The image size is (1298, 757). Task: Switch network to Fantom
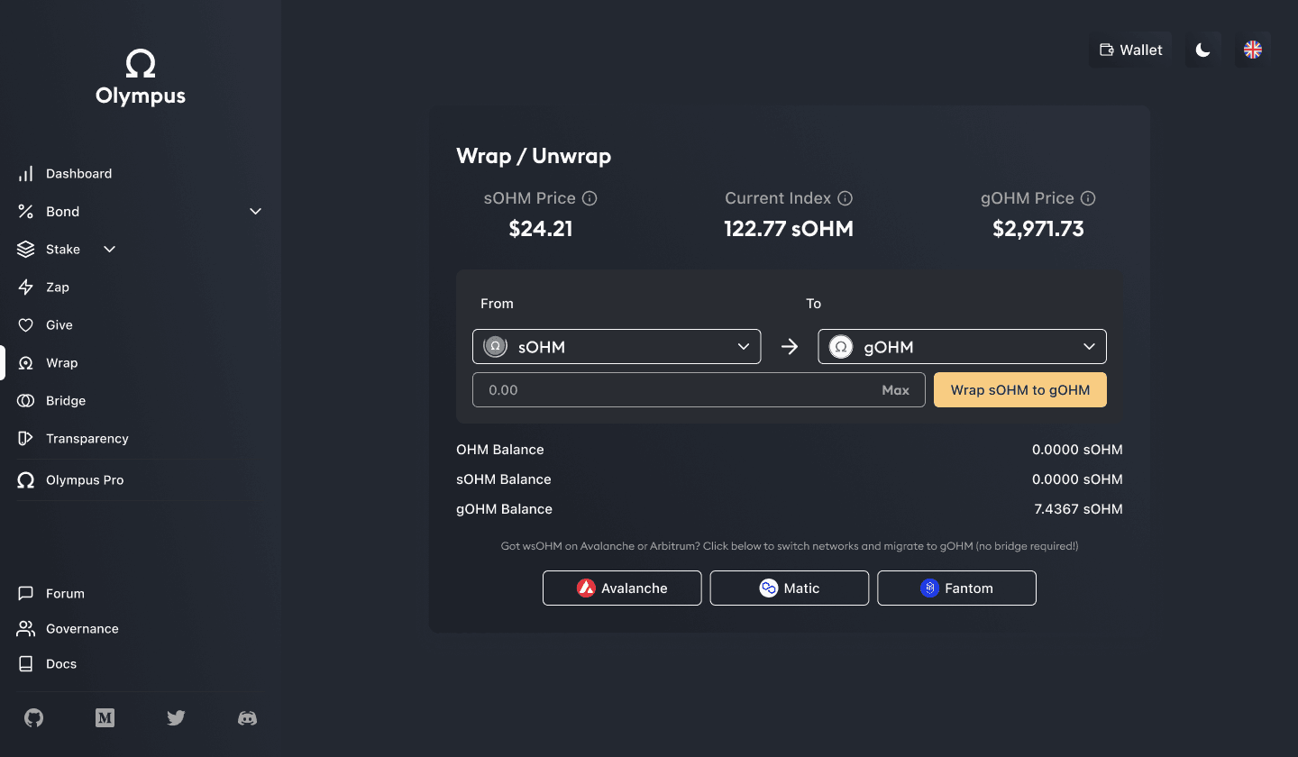coord(956,588)
